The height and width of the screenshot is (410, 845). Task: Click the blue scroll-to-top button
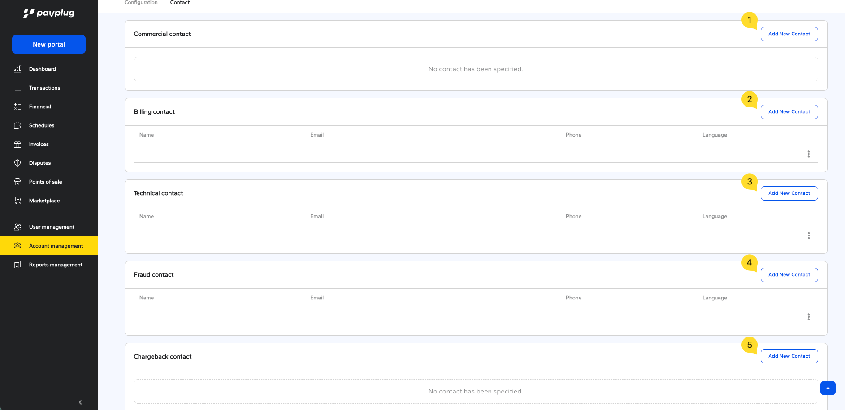click(828, 388)
